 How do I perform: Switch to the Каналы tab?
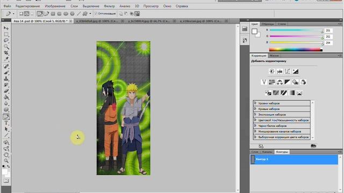tap(267, 152)
